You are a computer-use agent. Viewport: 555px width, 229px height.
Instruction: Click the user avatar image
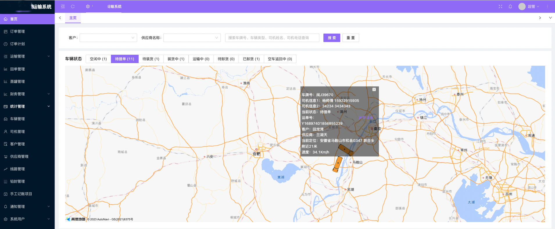[x=522, y=6]
